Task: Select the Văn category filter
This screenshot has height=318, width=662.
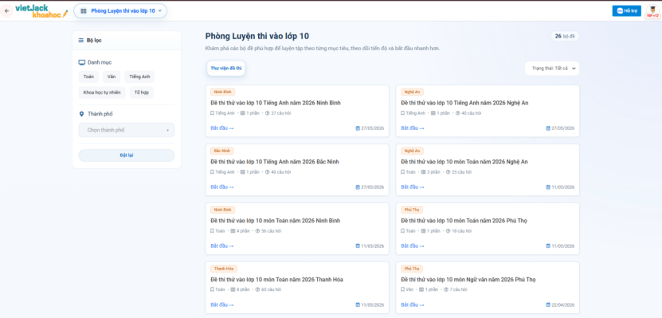Action: point(112,77)
